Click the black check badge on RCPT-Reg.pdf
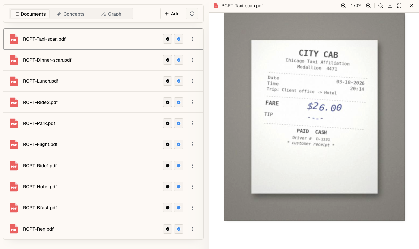The image size is (419, 249). [168, 229]
